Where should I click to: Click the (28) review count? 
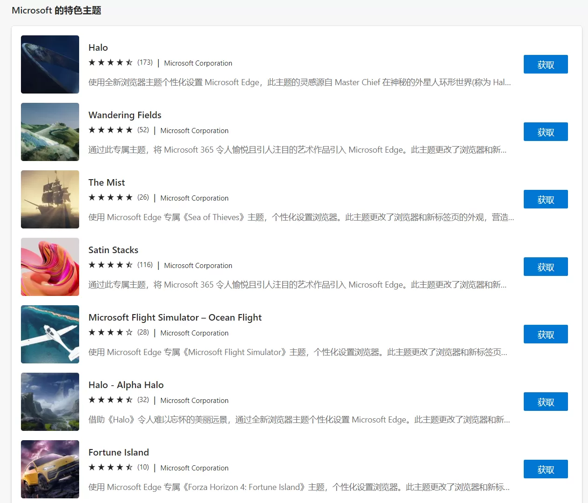pyautogui.click(x=143, y=332)
